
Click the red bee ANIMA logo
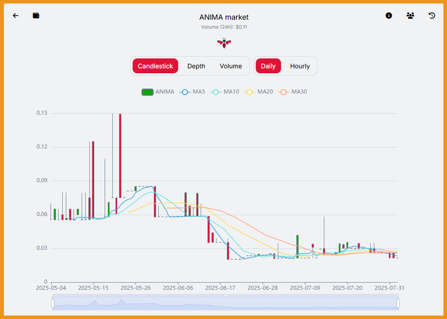224,43
